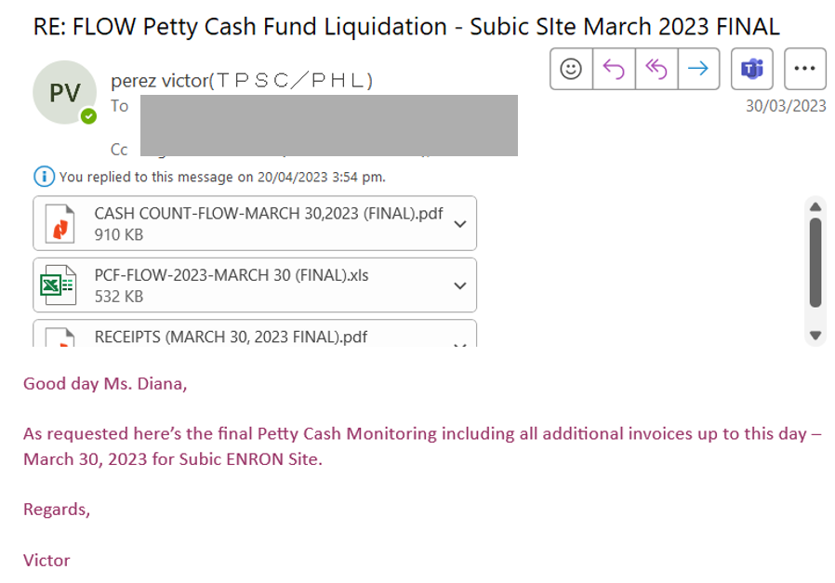Viewport: 835px width, 583px height.
Task: Reply to this email
Action: (x=614, y=69)
